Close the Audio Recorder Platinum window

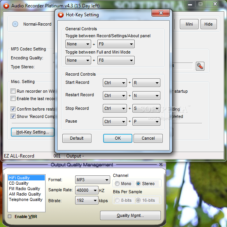point(215,4)
